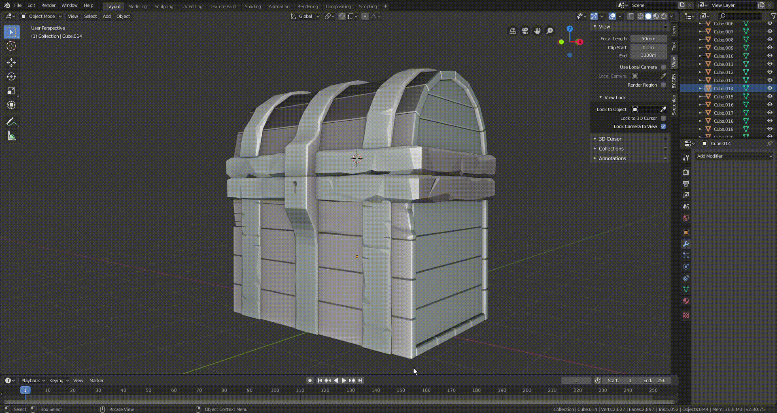777x413 pixels.
Task: Open the Modifiers wrench properties tab
Action: [x=686, y=244]
